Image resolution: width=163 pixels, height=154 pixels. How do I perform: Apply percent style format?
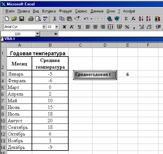click(127, 27)
